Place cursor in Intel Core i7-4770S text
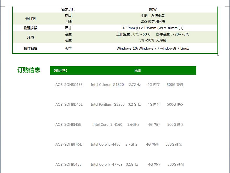Viewport: 230px width, 173px height. tap(106, 164)
